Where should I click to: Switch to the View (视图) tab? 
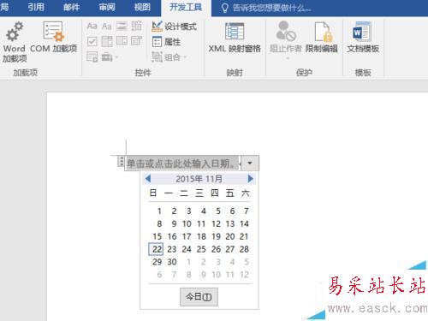pos(142,7)
